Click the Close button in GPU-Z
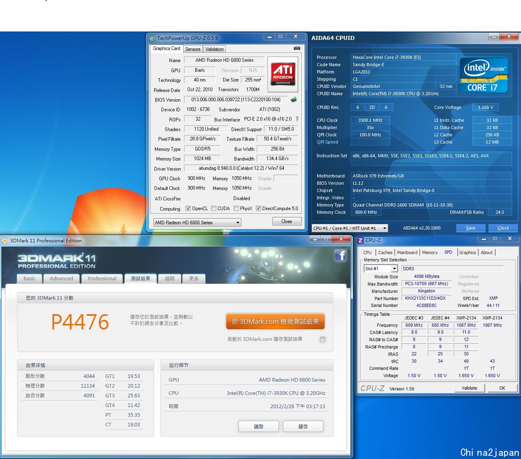The height and width of the screenshot is (459, 521). point(287,221)
